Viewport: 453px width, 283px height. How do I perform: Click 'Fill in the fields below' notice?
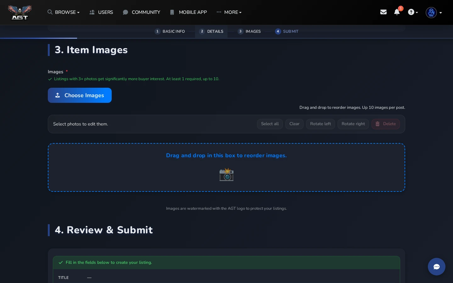tap(109, 262)
